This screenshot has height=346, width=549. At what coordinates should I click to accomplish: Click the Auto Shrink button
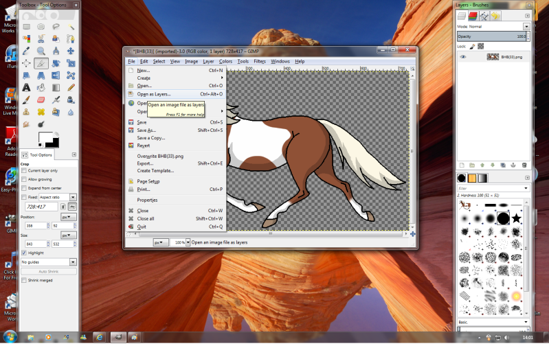pos(49,271)
